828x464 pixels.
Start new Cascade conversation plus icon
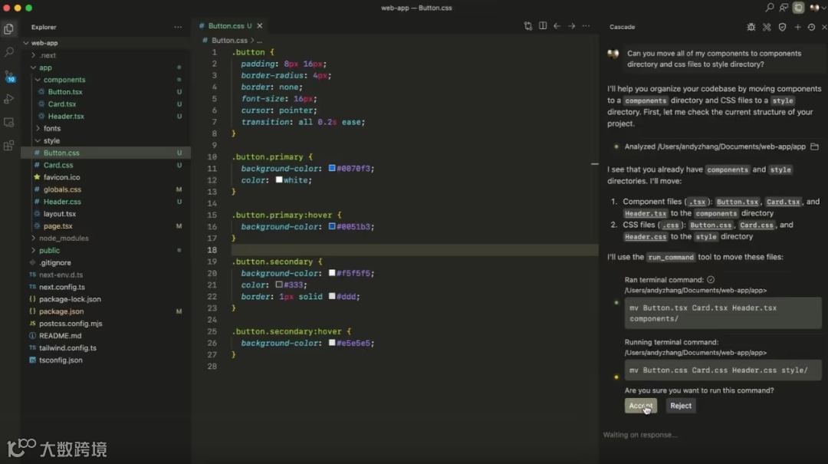click(797, 27)
